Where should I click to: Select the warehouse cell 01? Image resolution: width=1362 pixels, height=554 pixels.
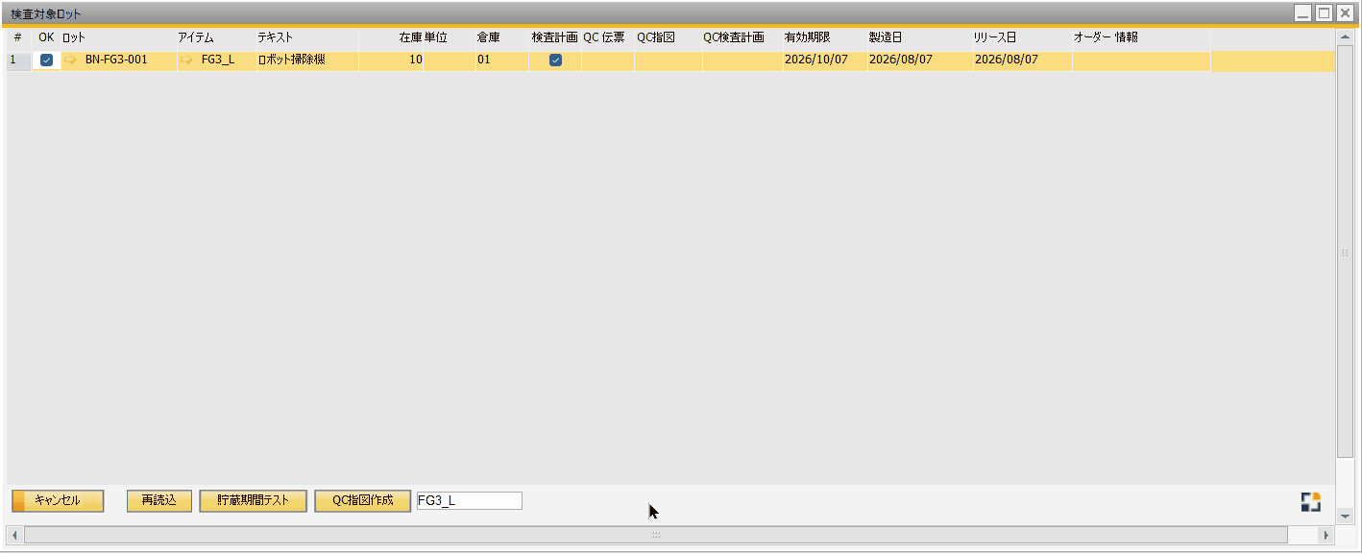tap(501, 60)
